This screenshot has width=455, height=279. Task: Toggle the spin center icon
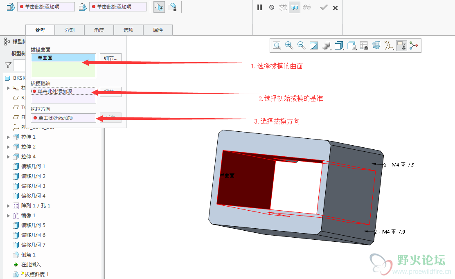[414, 45]
